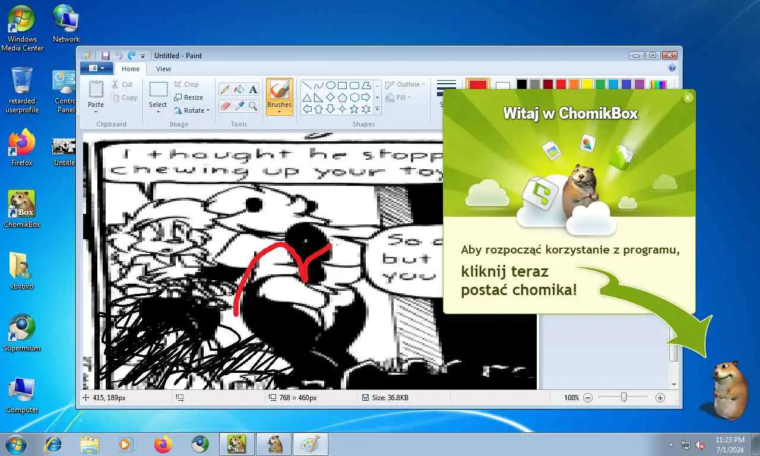Open the Supermium desktop shortcut
Viewport: 760px width, 456px height.
point(21,332)
